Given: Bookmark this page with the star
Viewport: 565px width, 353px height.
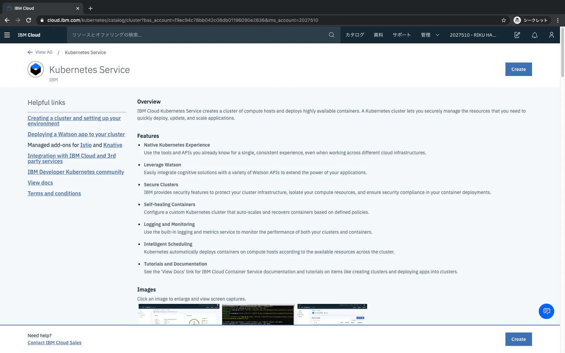Looking at the screenshot, I should [x=504, y=20].
